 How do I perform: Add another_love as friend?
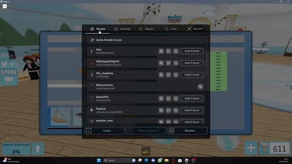click(192, 122)
